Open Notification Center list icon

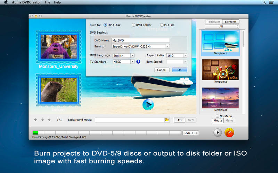tap(271, 2)
